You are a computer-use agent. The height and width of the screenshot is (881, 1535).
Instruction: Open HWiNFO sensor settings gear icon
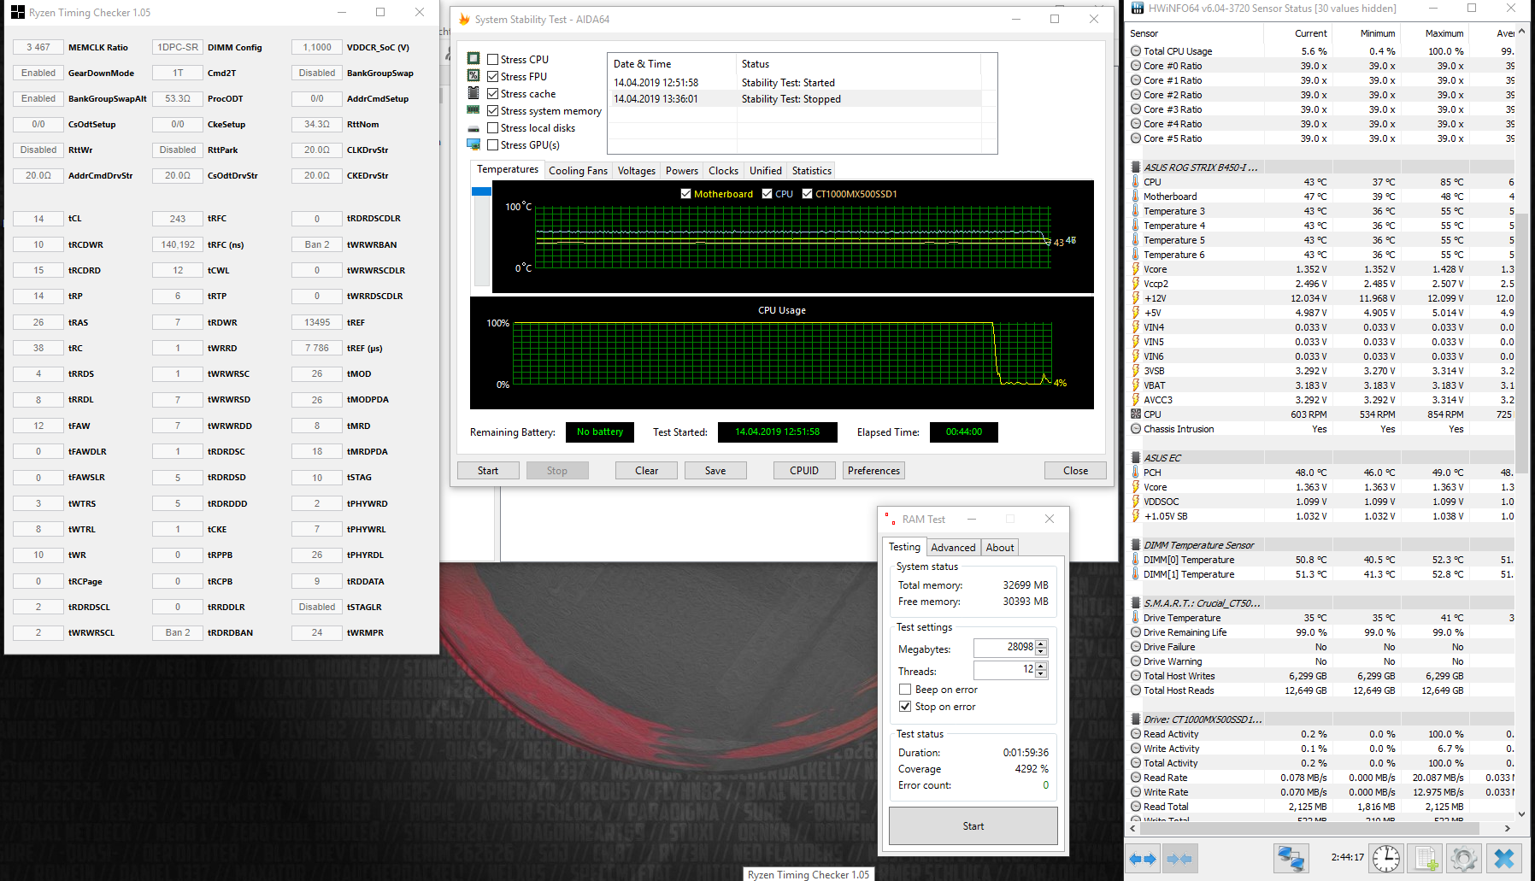pyautogui.click(x=1463, y=859)
